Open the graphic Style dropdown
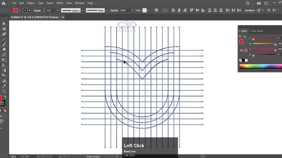The height and width of the screenshot is (158, 282). 149,11
